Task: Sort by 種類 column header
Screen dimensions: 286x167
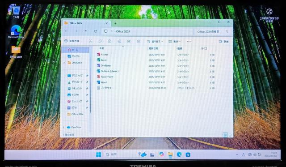Action: coord(180,48)
